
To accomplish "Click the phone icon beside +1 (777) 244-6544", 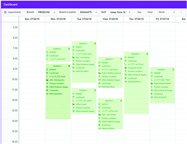I will click(x=99, y=69).
